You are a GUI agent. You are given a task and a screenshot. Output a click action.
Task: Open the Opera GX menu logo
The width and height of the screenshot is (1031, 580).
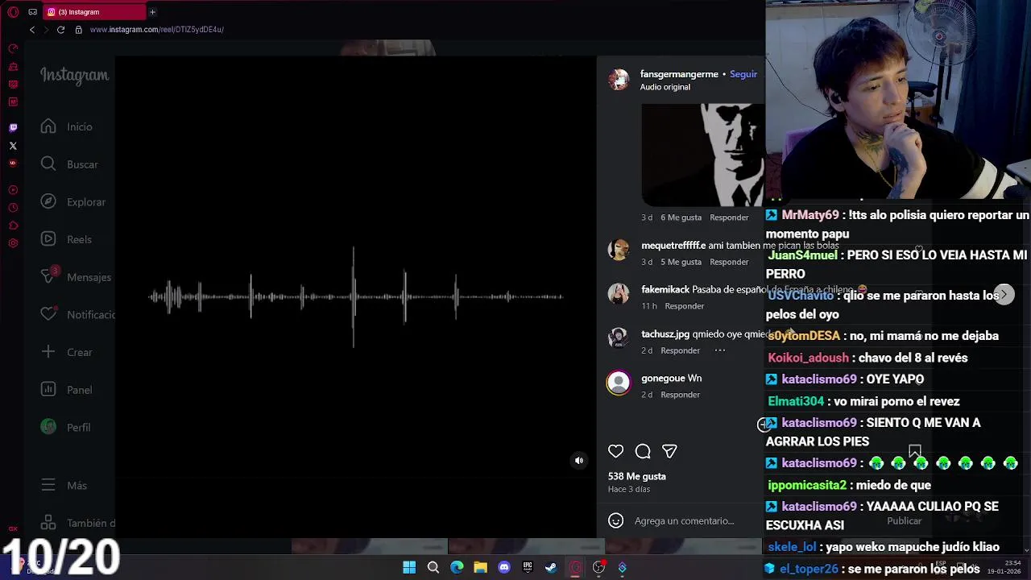click(x=13, y=12)
